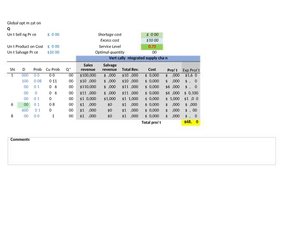The image size is (306, 237).
Task: Select the SN '8' cell
Action: tap(12, 116)
